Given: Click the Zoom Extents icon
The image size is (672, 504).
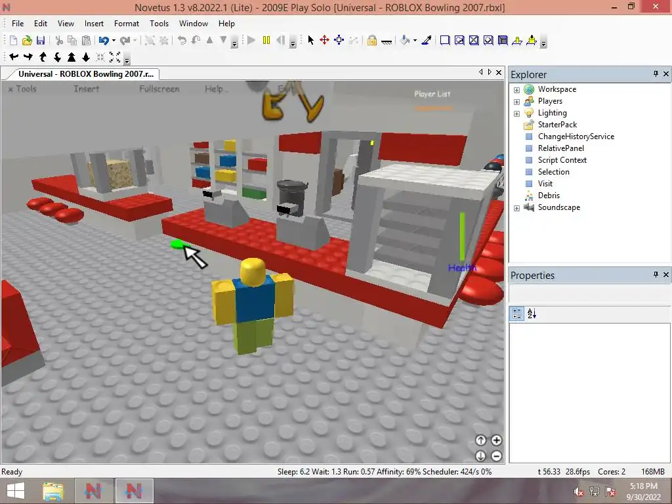Looking at the screenshot, I should coord(115,56).
